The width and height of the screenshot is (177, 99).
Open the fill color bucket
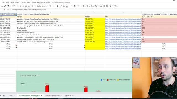point(71,6)
